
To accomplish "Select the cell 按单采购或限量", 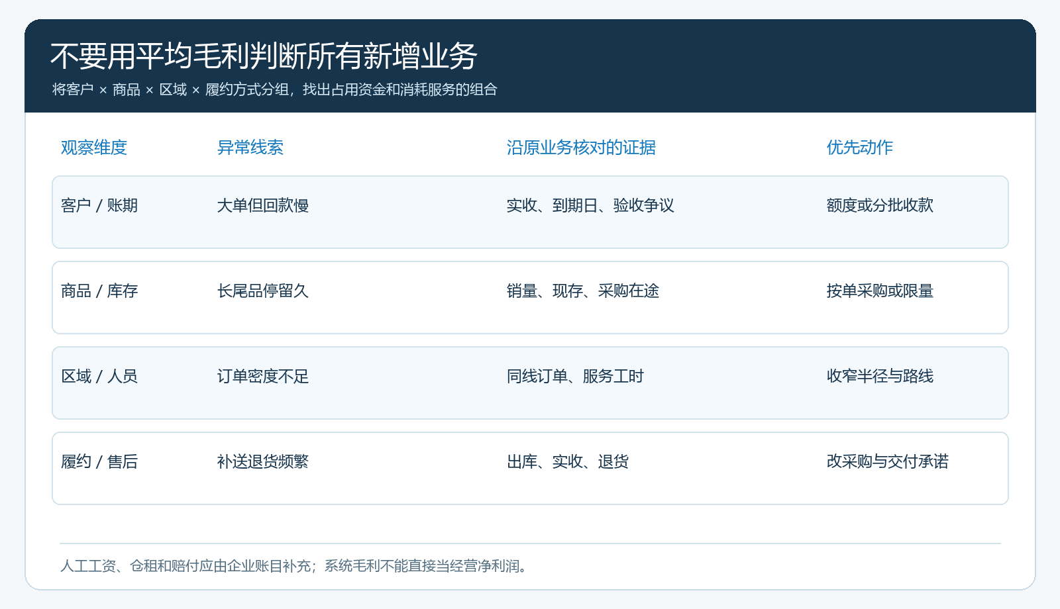I will (x=880, y=291).
